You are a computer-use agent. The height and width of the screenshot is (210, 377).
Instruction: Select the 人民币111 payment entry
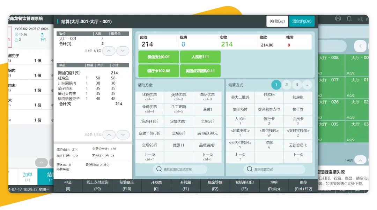200,57
